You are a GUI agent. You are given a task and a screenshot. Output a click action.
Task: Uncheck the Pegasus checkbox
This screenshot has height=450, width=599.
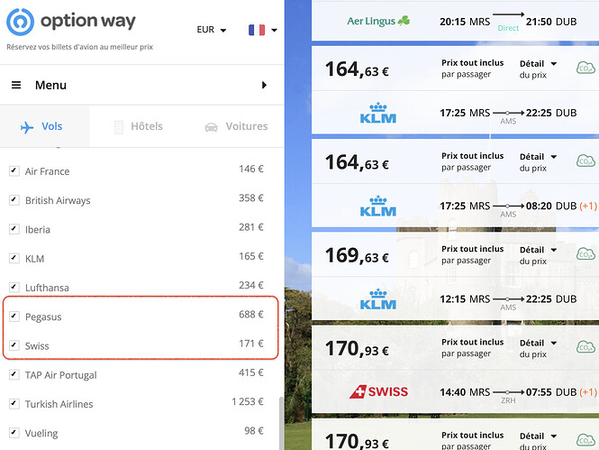(x=14, y=317)
